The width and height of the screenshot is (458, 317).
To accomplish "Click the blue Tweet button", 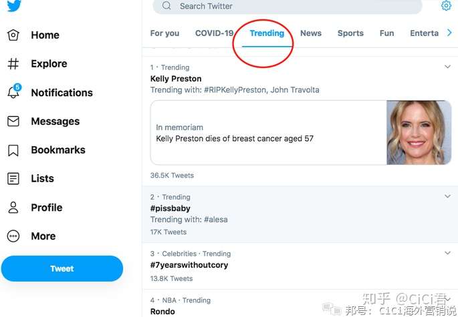I will (x=62, y=268).
